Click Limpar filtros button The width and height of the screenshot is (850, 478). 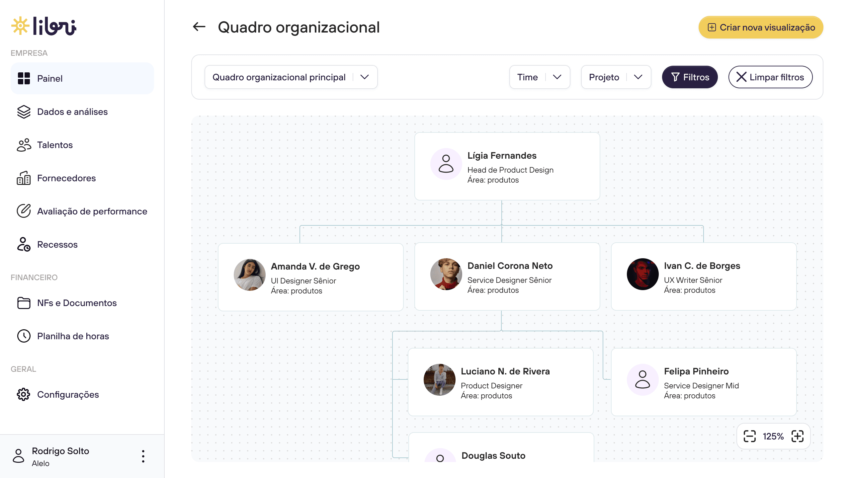(x=770, y=77)
